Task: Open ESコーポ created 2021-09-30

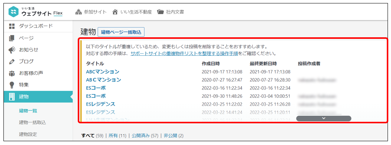Action: [96, 96]
